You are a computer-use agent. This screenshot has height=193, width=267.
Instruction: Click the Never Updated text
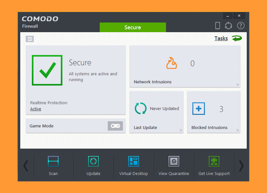pyautogui.click(x=164, y=108)
